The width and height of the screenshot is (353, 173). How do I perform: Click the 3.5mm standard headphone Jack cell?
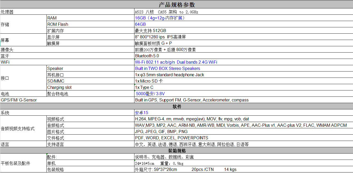[x=244, y=75]
